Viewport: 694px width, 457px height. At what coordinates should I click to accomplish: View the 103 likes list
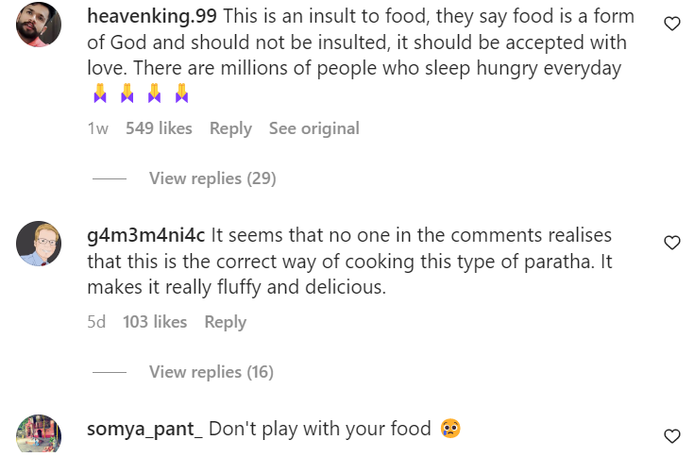pos(155,322)
